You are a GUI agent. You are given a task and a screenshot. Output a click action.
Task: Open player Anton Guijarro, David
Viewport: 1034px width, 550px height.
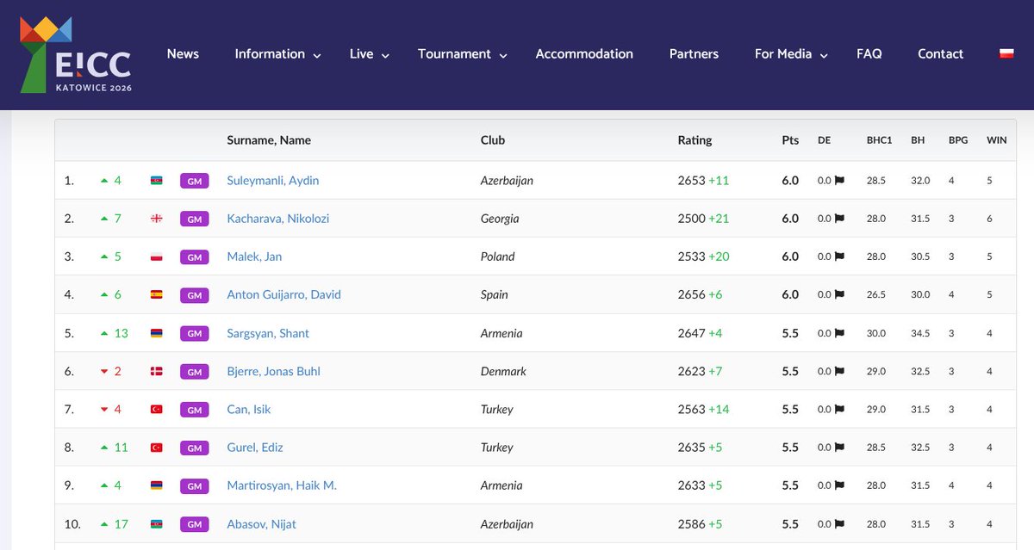point(283,294)
